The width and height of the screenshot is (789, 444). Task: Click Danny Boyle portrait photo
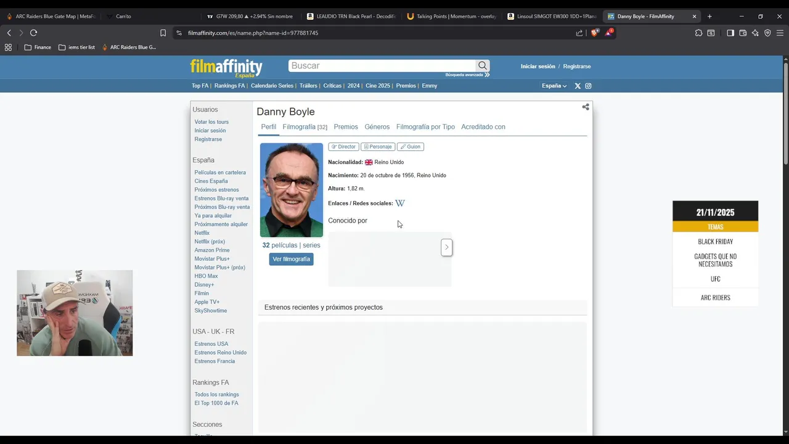[292, 190]
